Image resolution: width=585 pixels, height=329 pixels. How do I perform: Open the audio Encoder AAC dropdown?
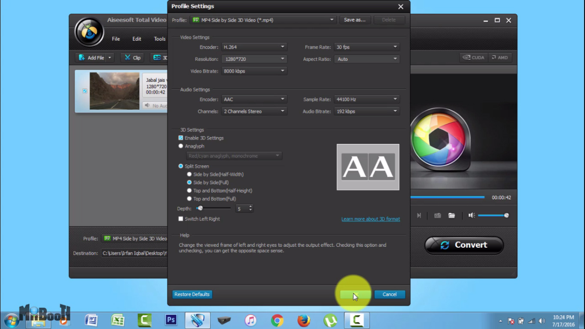point(254,99)
